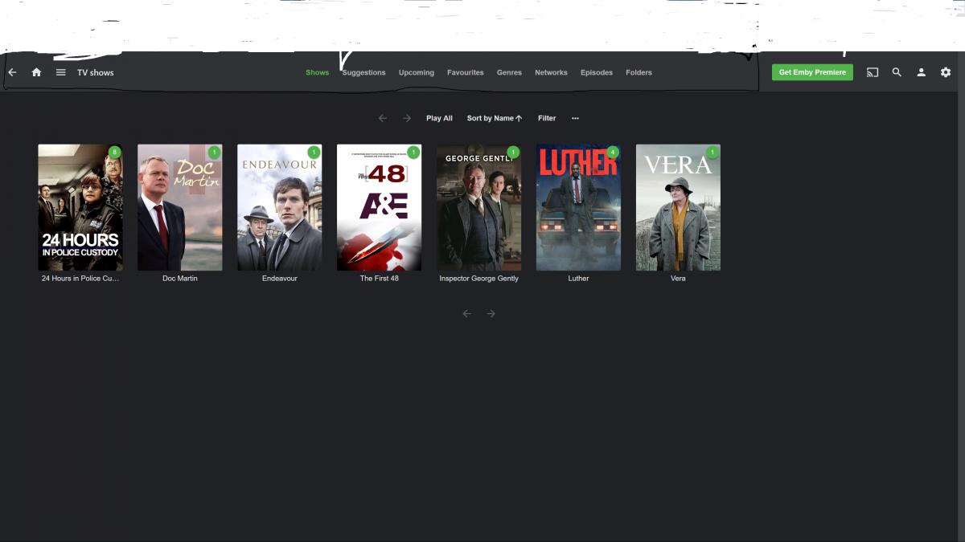Click unplayed badge on Vera poster

point(712,152)
